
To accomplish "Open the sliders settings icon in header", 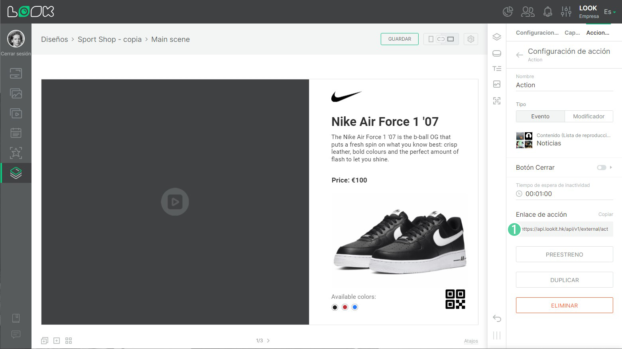I will [566, 12].
